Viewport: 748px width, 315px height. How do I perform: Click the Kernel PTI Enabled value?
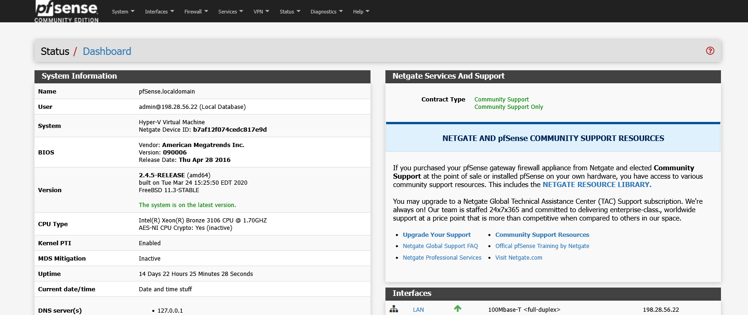coord(150,243)
